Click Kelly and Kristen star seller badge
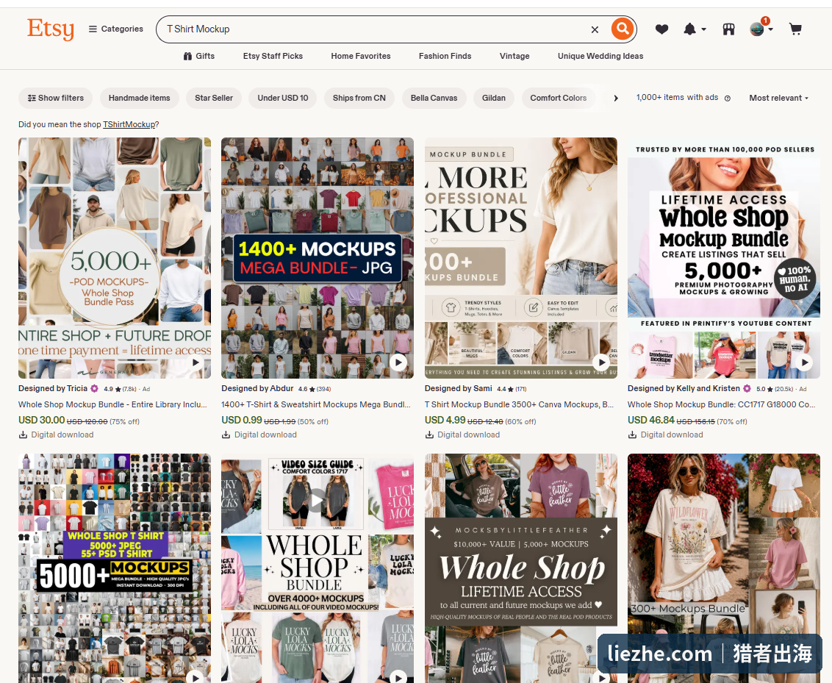Screen dimensions: 832x683 point(747,388)
